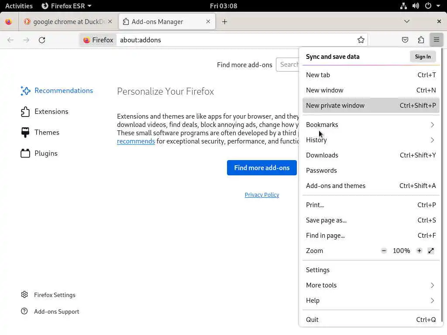
Task: Open the Extensions toolbar icon
Action: (421, 40)
